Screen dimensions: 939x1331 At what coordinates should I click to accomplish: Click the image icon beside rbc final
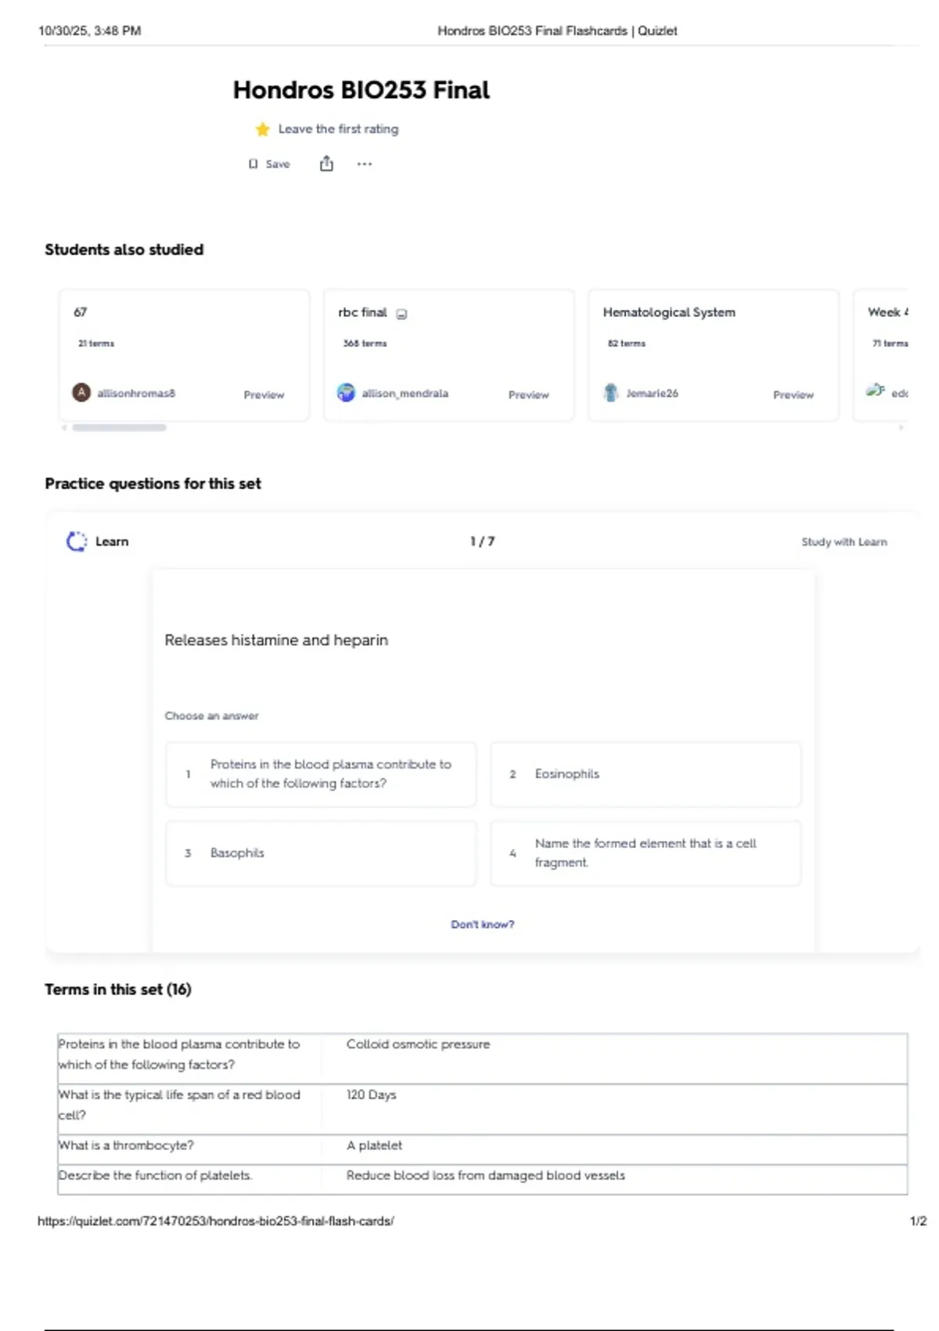pos(401,314)
